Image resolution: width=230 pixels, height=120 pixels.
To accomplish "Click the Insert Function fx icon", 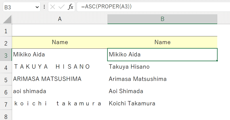I will [70, 7].
